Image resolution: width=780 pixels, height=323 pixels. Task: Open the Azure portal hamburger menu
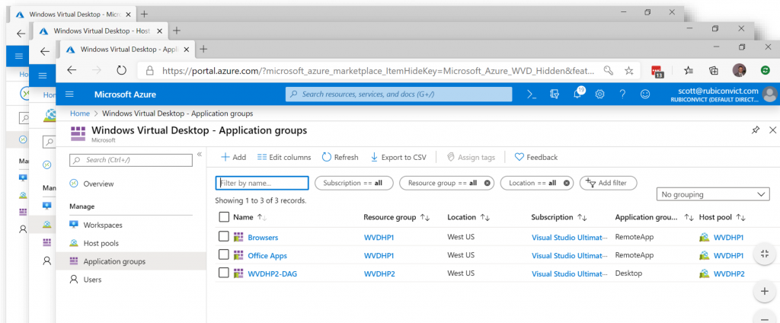coord(69,94)
